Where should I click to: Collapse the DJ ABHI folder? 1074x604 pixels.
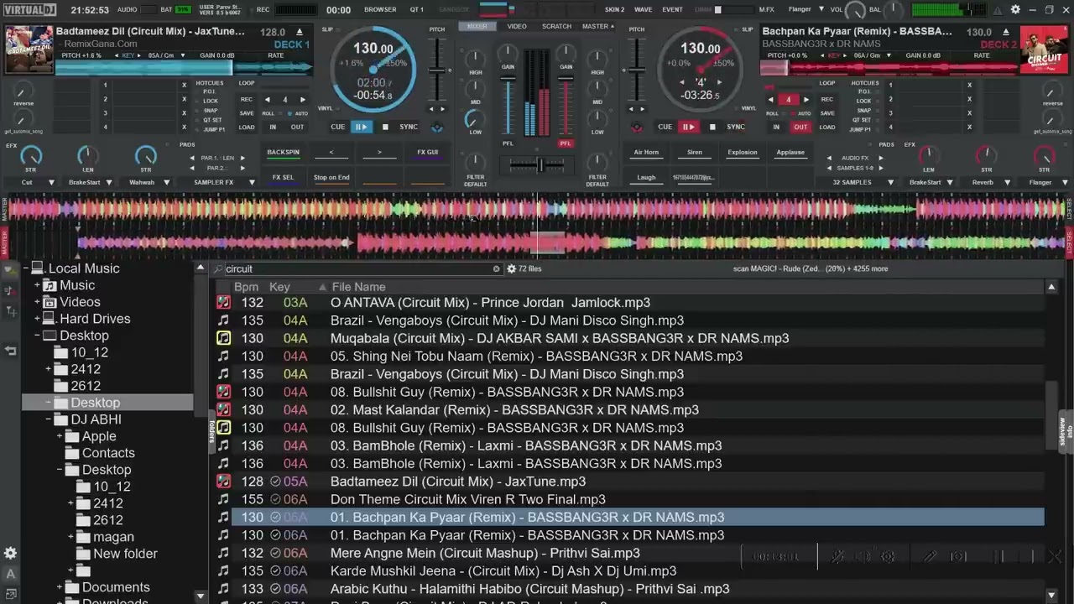pos(48,419)
